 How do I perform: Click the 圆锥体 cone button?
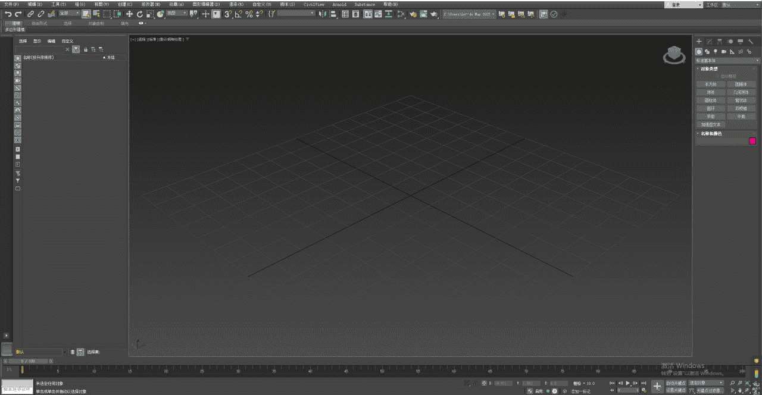741,84
